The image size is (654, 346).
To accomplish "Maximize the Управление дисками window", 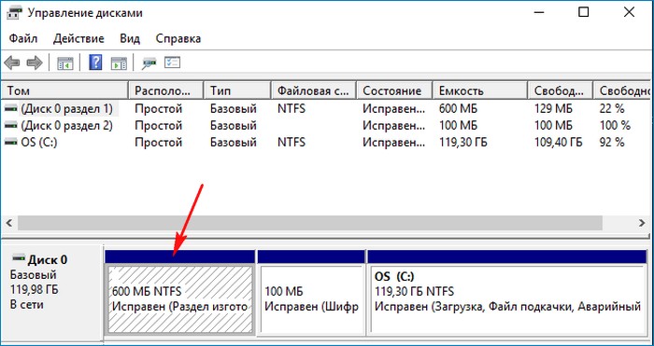I will (584, 12).
